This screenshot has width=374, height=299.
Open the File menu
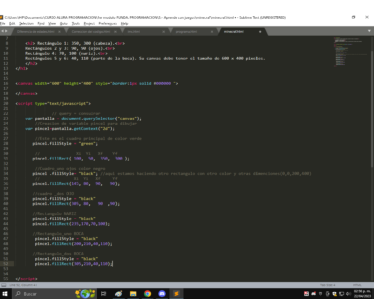tap(3, 23)
